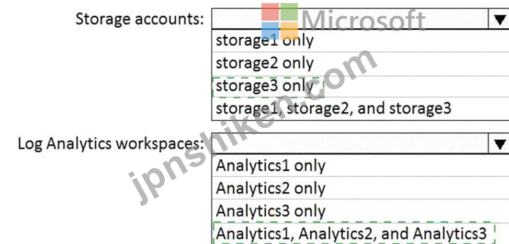
Task: Select the 'Analytics1 only' option
Action: point(361,166)
